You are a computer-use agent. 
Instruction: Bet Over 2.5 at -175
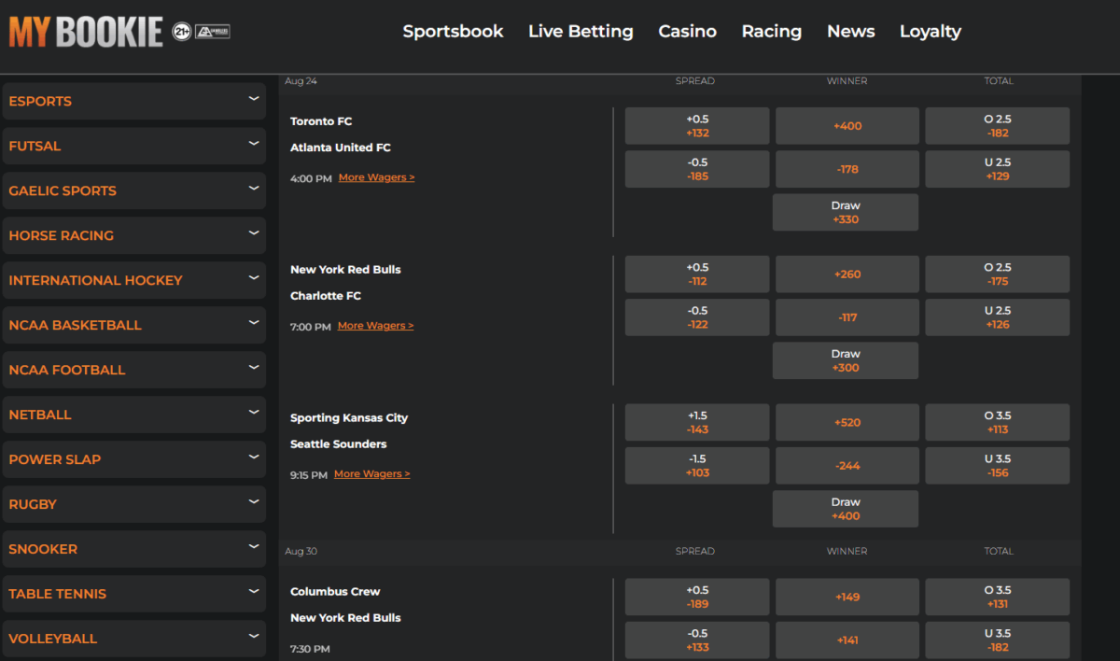pos(998,274)
